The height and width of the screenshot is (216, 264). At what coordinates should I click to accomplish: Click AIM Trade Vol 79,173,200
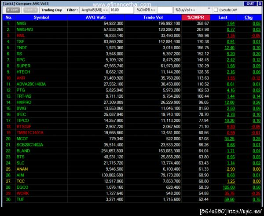(170, 175)
